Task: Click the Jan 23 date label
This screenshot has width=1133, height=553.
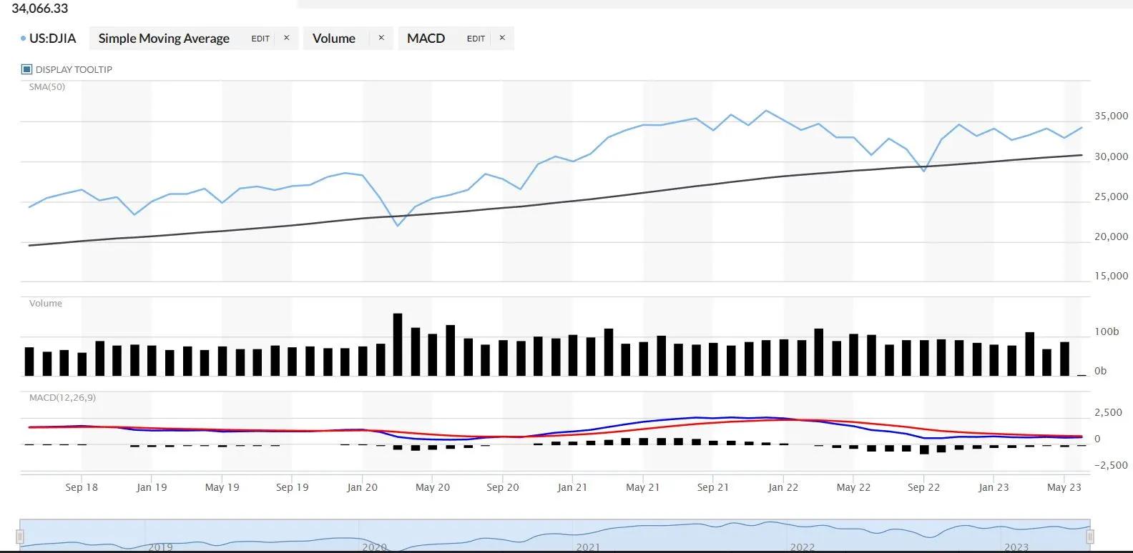Action: [x=994, y=487]
